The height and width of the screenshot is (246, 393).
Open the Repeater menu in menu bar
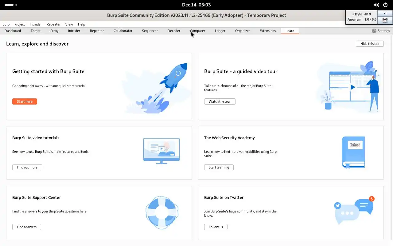pos(53,24)
